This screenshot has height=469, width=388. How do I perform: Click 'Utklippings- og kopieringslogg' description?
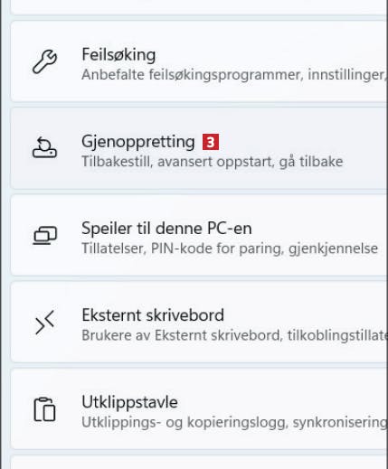[x=184, y=422]
